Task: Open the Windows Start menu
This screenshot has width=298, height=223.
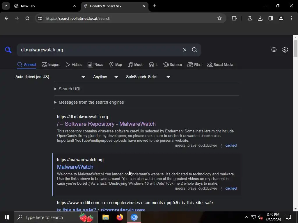Action: pos(7,217)
